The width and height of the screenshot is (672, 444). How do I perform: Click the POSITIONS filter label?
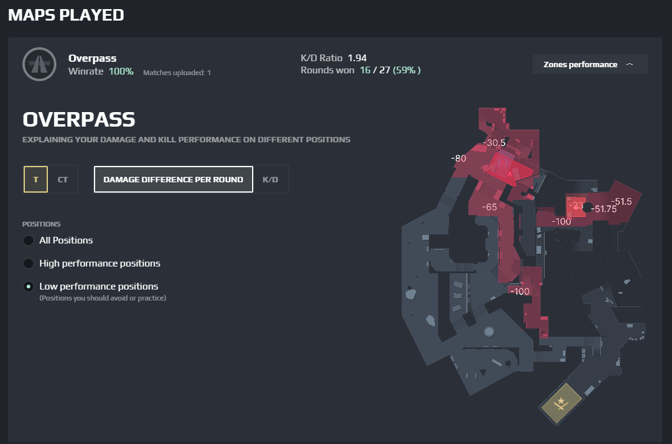(41, 224)
